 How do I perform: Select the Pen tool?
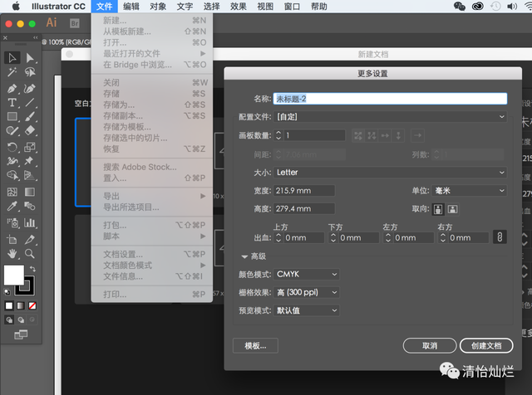(12, 88)
